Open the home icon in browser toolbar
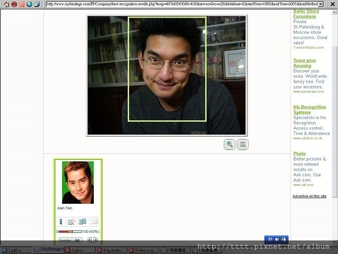Image resolution: width=338 pixels, height=254 pixels. 7,4
